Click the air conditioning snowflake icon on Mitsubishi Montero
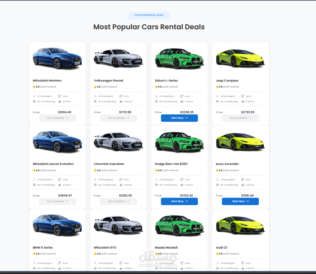 click(34, 101)
